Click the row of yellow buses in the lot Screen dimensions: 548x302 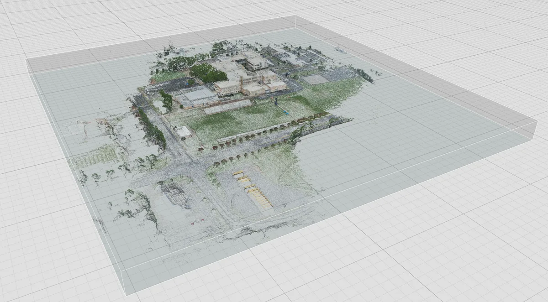pyautogui.click(x=253, y=191)
